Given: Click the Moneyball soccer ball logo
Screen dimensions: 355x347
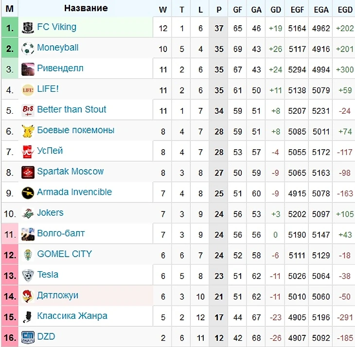Looking at the screenshot, I should [28, 49].
